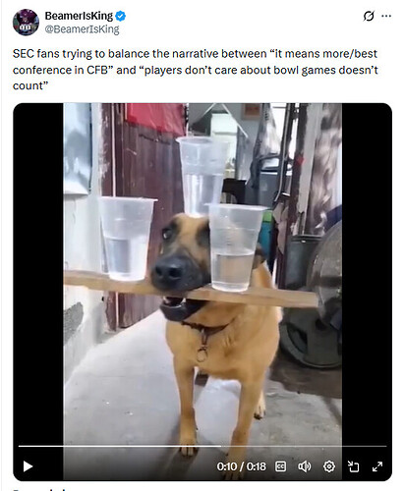Screen dimensions: 404x491
Task: Click the blue verified badge
Action: click(120, 16)
